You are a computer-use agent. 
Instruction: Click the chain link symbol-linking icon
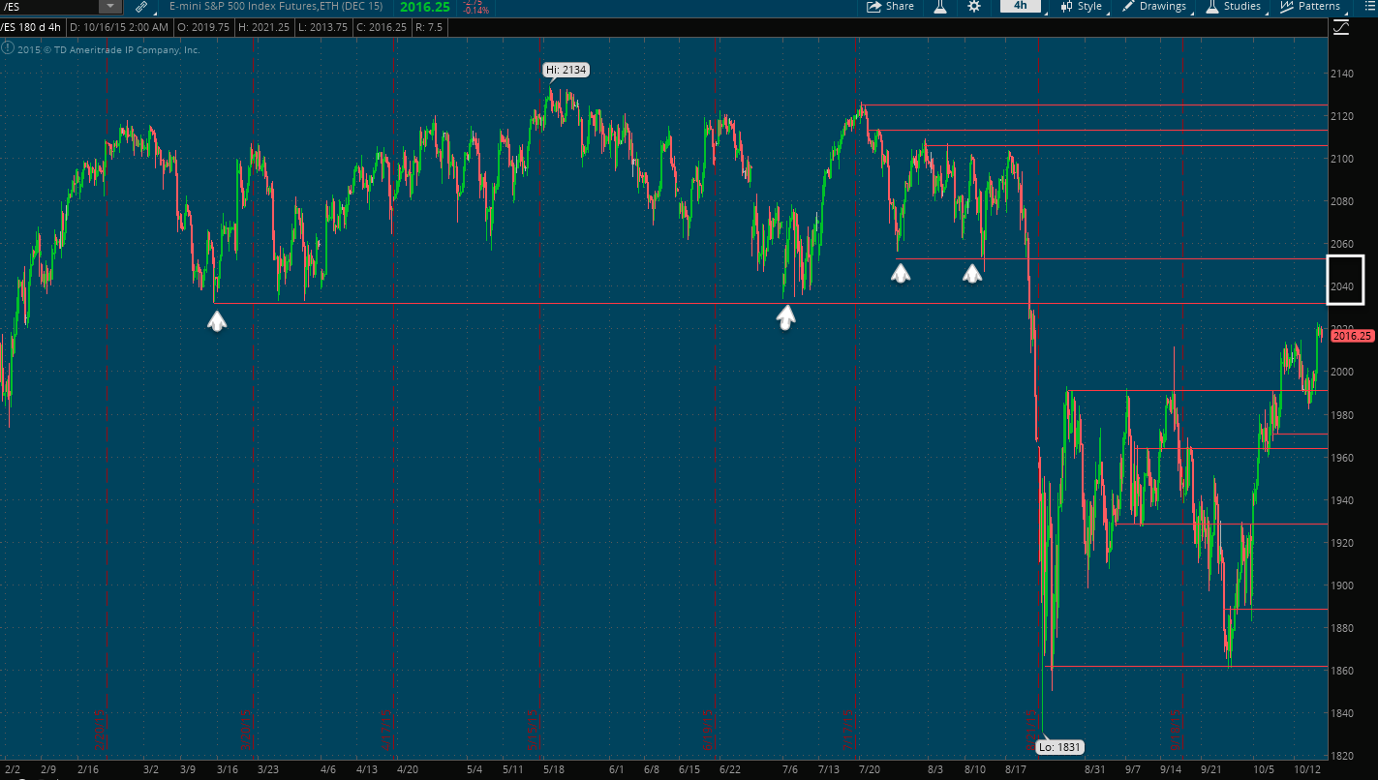[141, 6]
